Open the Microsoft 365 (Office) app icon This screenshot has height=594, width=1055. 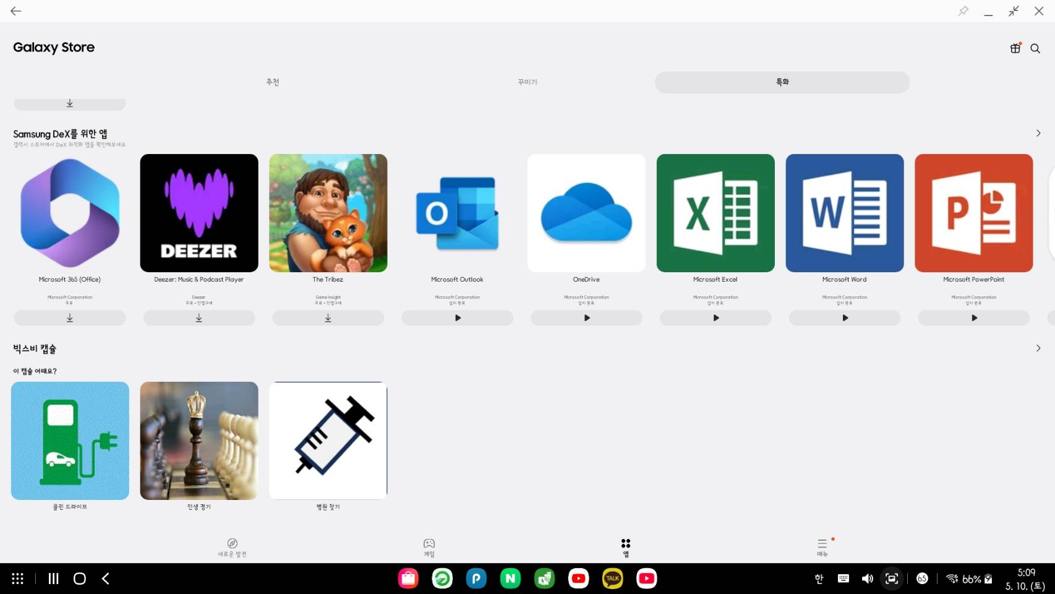pos(70,213)
